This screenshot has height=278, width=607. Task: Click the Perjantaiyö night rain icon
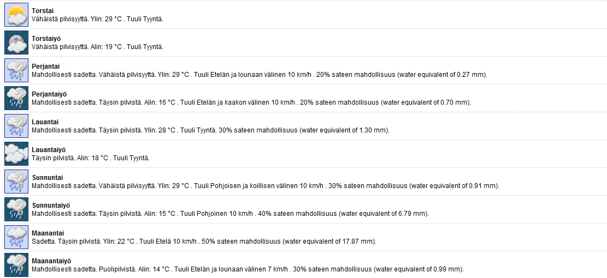pos(16,98)
